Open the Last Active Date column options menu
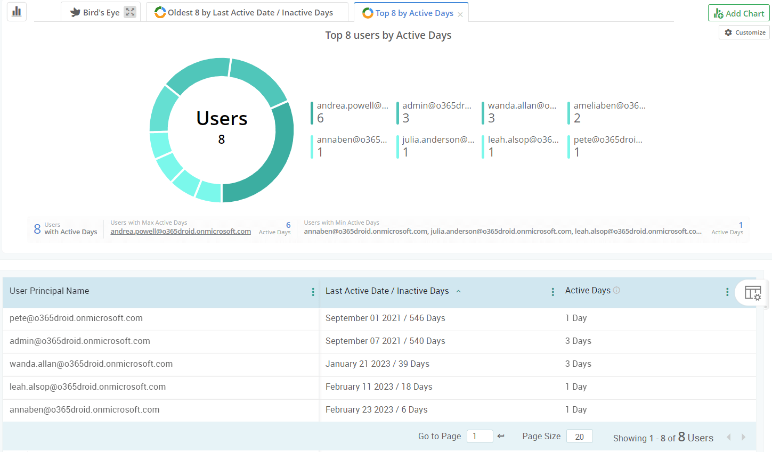 coord(552,292)
